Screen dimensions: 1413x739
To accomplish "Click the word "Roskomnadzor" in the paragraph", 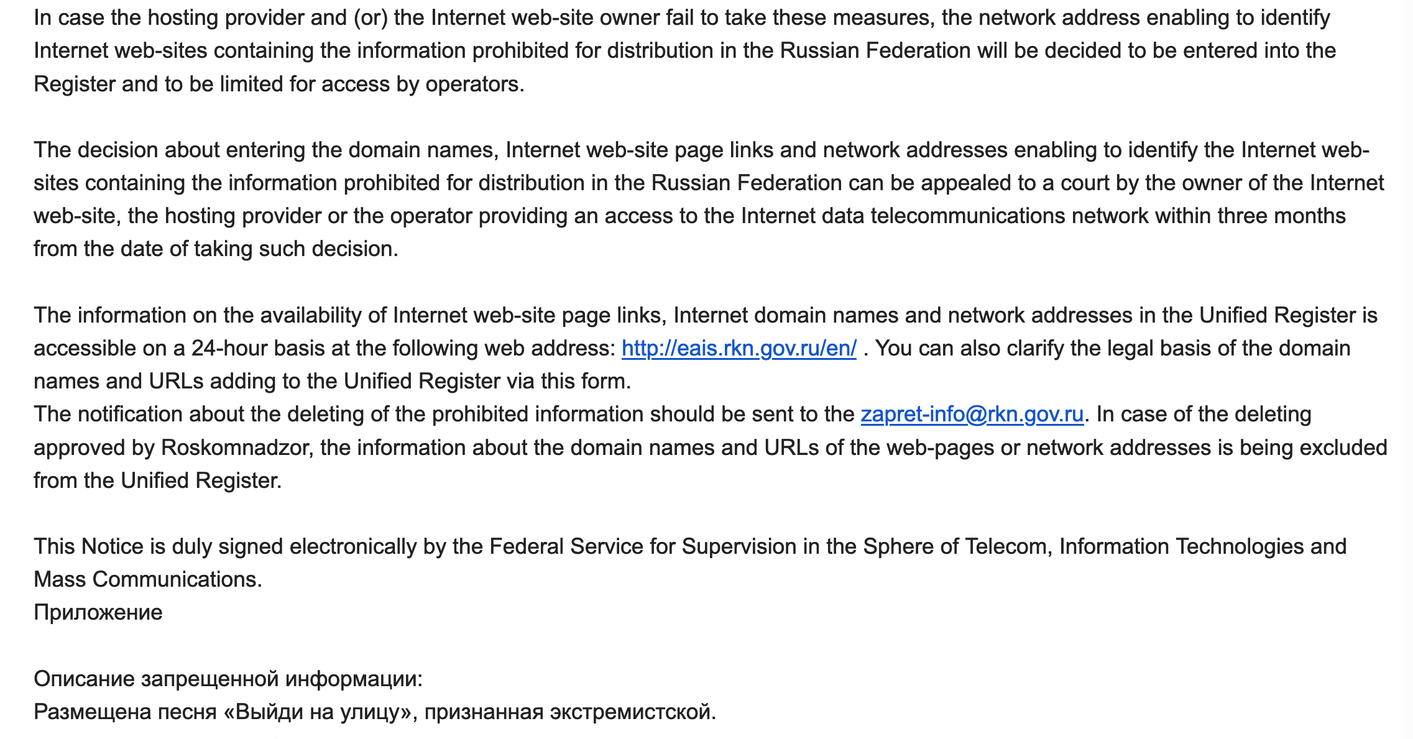I will (235, 448).
